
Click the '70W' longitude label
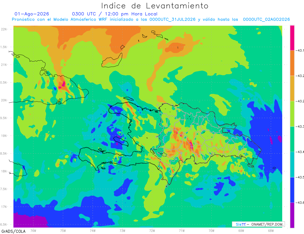tap(212, 230)
